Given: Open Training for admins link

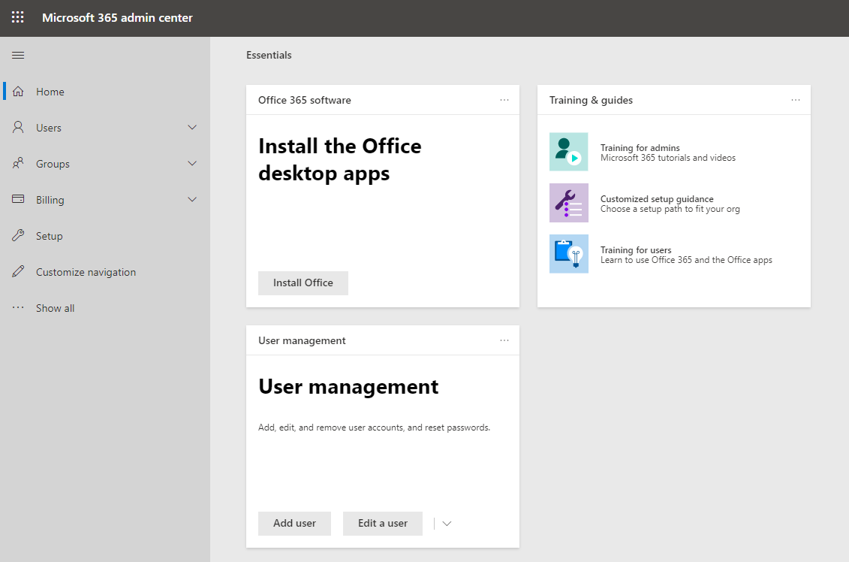Looking at the screenshot, I should pyautogui.click(x=640, y=148).
